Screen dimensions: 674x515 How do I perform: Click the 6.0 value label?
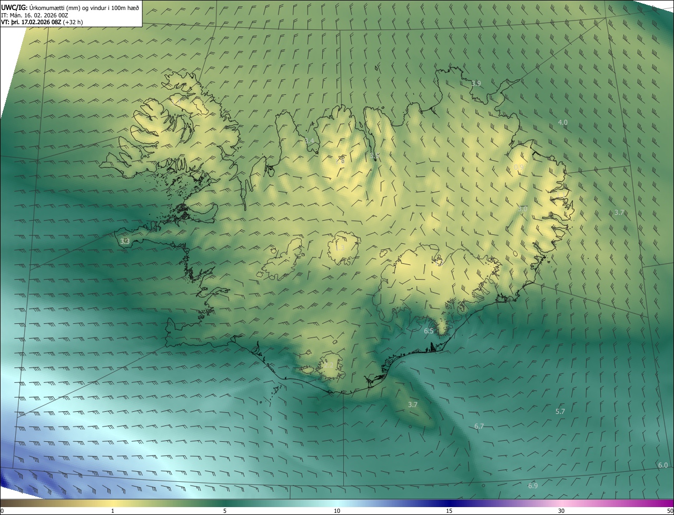coord(663,465)
